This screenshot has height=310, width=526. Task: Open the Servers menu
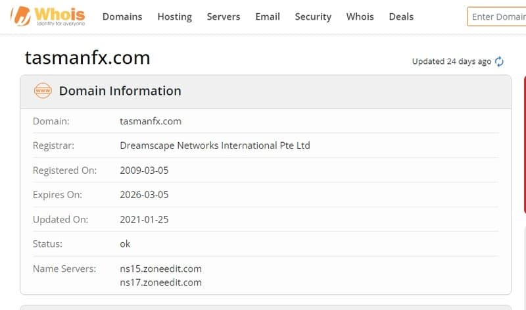click(224, 16)
